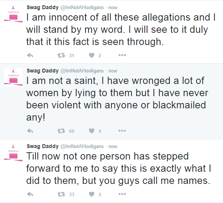This screenshot has height=203, width=223.
Task: Reply to the 'Till now not one person' tweet
Action: click(x=30, y=194)
